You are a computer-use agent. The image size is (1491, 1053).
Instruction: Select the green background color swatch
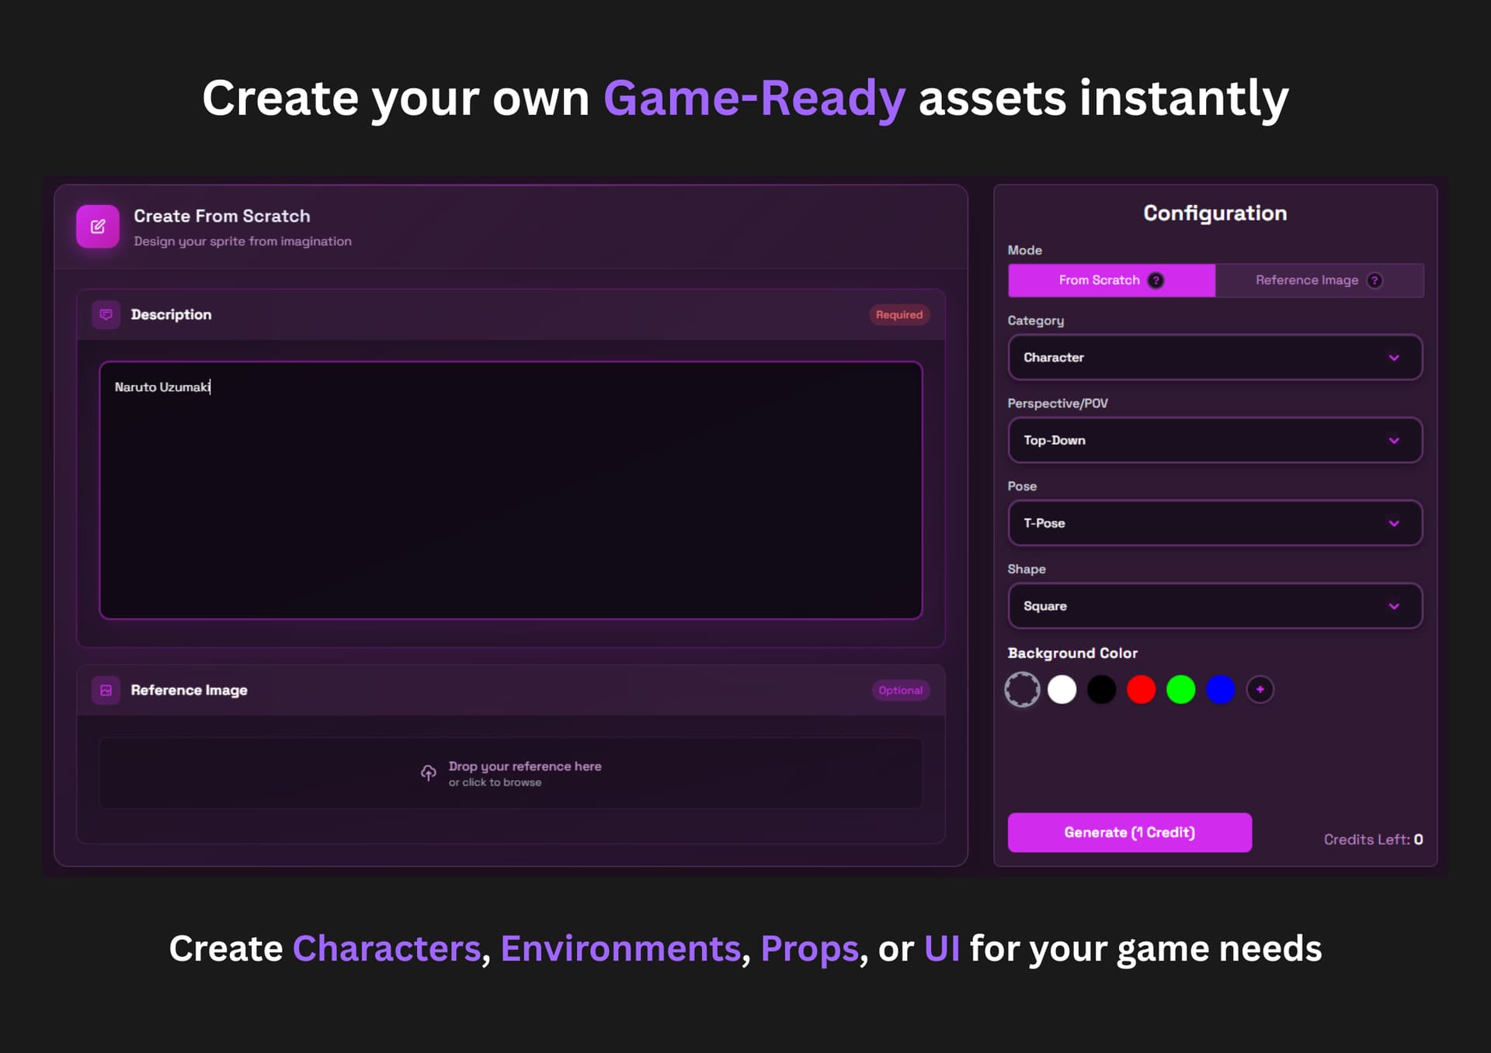coord(1180,689)
